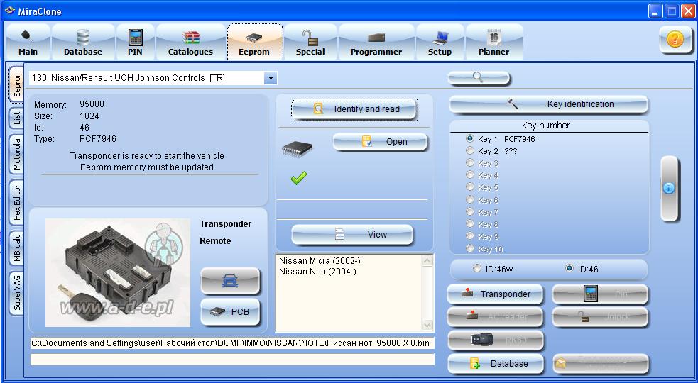
Task: Choose the ID:46 radio option
Action: click(569, 269)
